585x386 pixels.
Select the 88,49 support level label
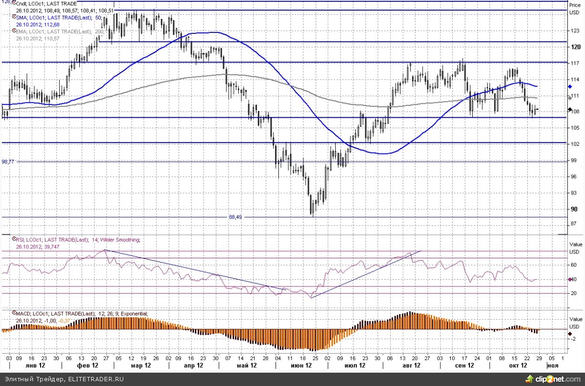(x=235, y=217)
